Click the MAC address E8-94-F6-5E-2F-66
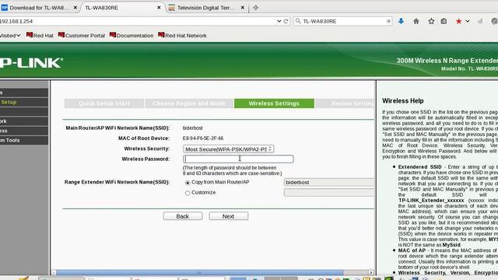Viewport: 498px width, 280px height. 203,138
